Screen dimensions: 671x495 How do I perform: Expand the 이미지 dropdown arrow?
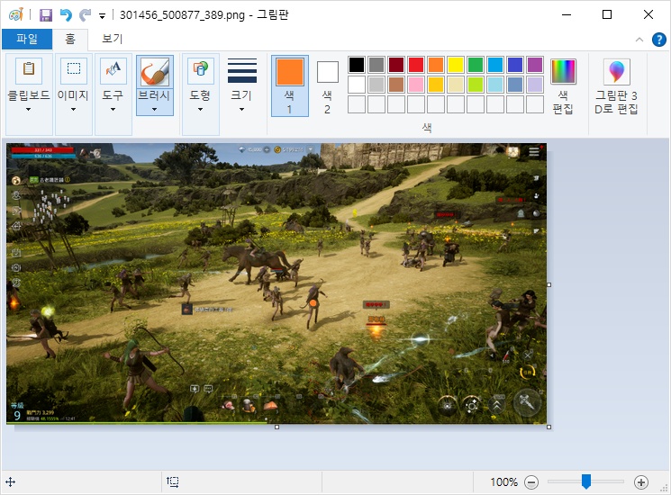point(73,110)
